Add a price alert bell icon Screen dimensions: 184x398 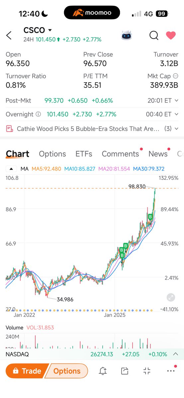point(103,371)
